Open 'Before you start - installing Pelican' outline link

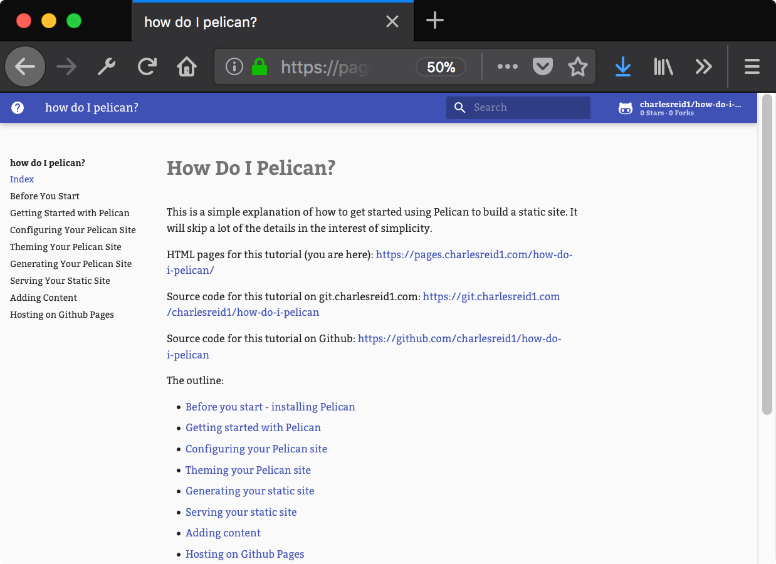[x=270, y=407]
